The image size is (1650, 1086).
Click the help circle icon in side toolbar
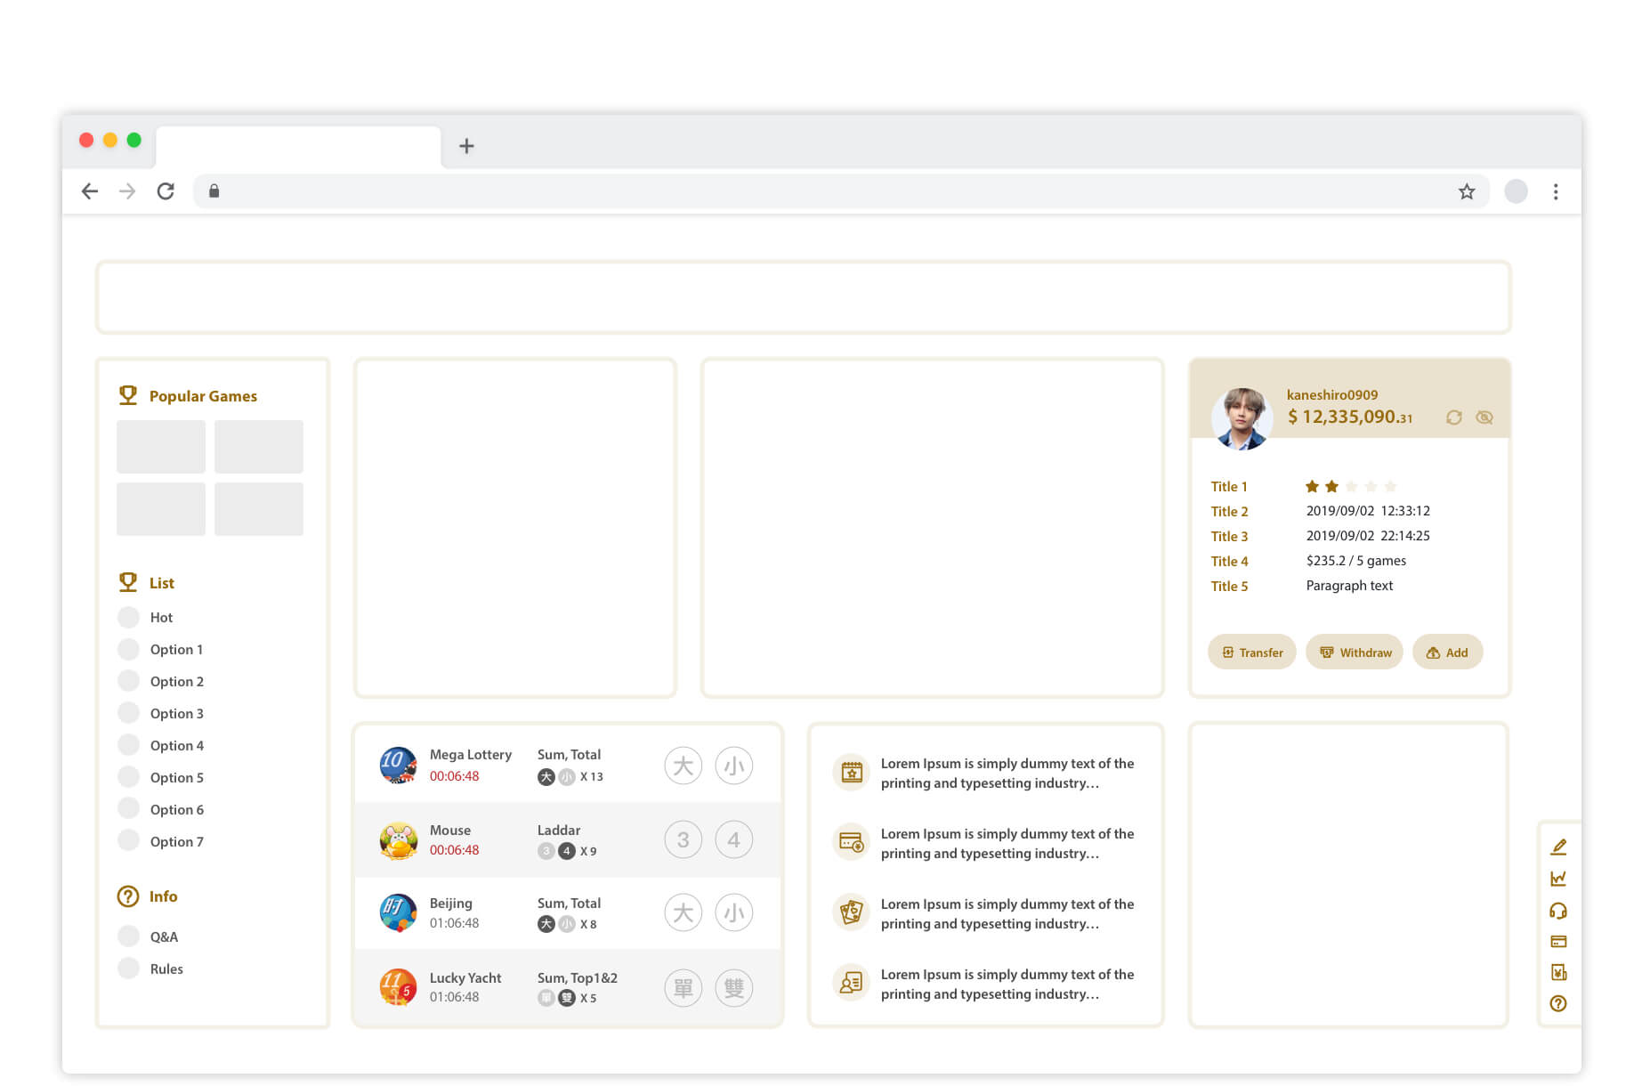tap(1558, 1003)
